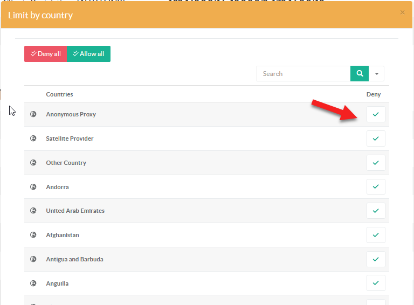Uncheck deny for Andorra
This screenshot has height=305, width=414.
click(376, 187)
